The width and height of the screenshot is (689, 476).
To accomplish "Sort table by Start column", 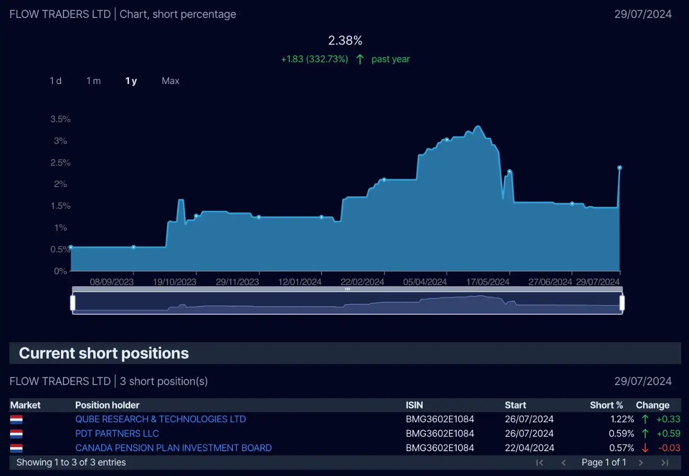I will point(515,405).
